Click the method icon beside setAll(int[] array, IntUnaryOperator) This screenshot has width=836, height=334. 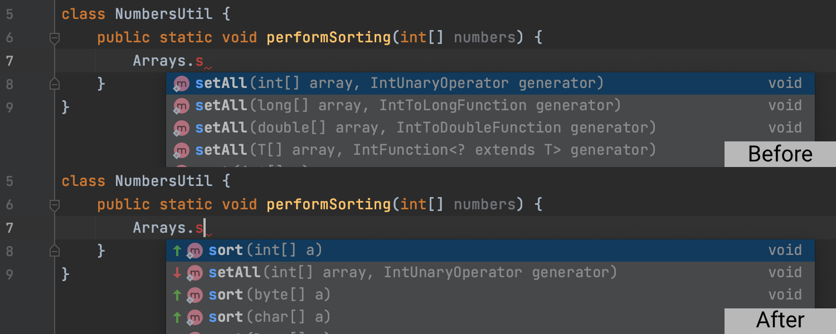pyautogui.click(x=181, y=82)
